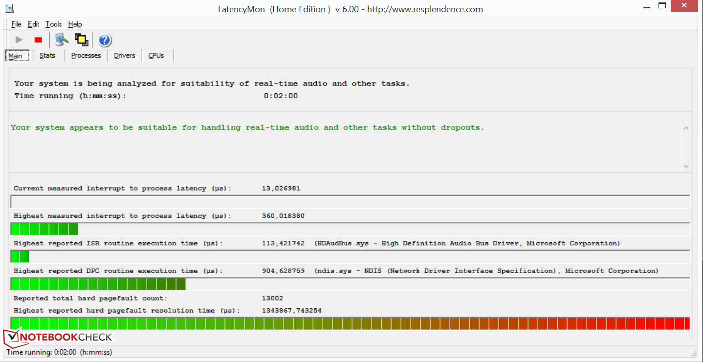Open the File menu
Screen dimensions: 703x362
tap(16, 24)
